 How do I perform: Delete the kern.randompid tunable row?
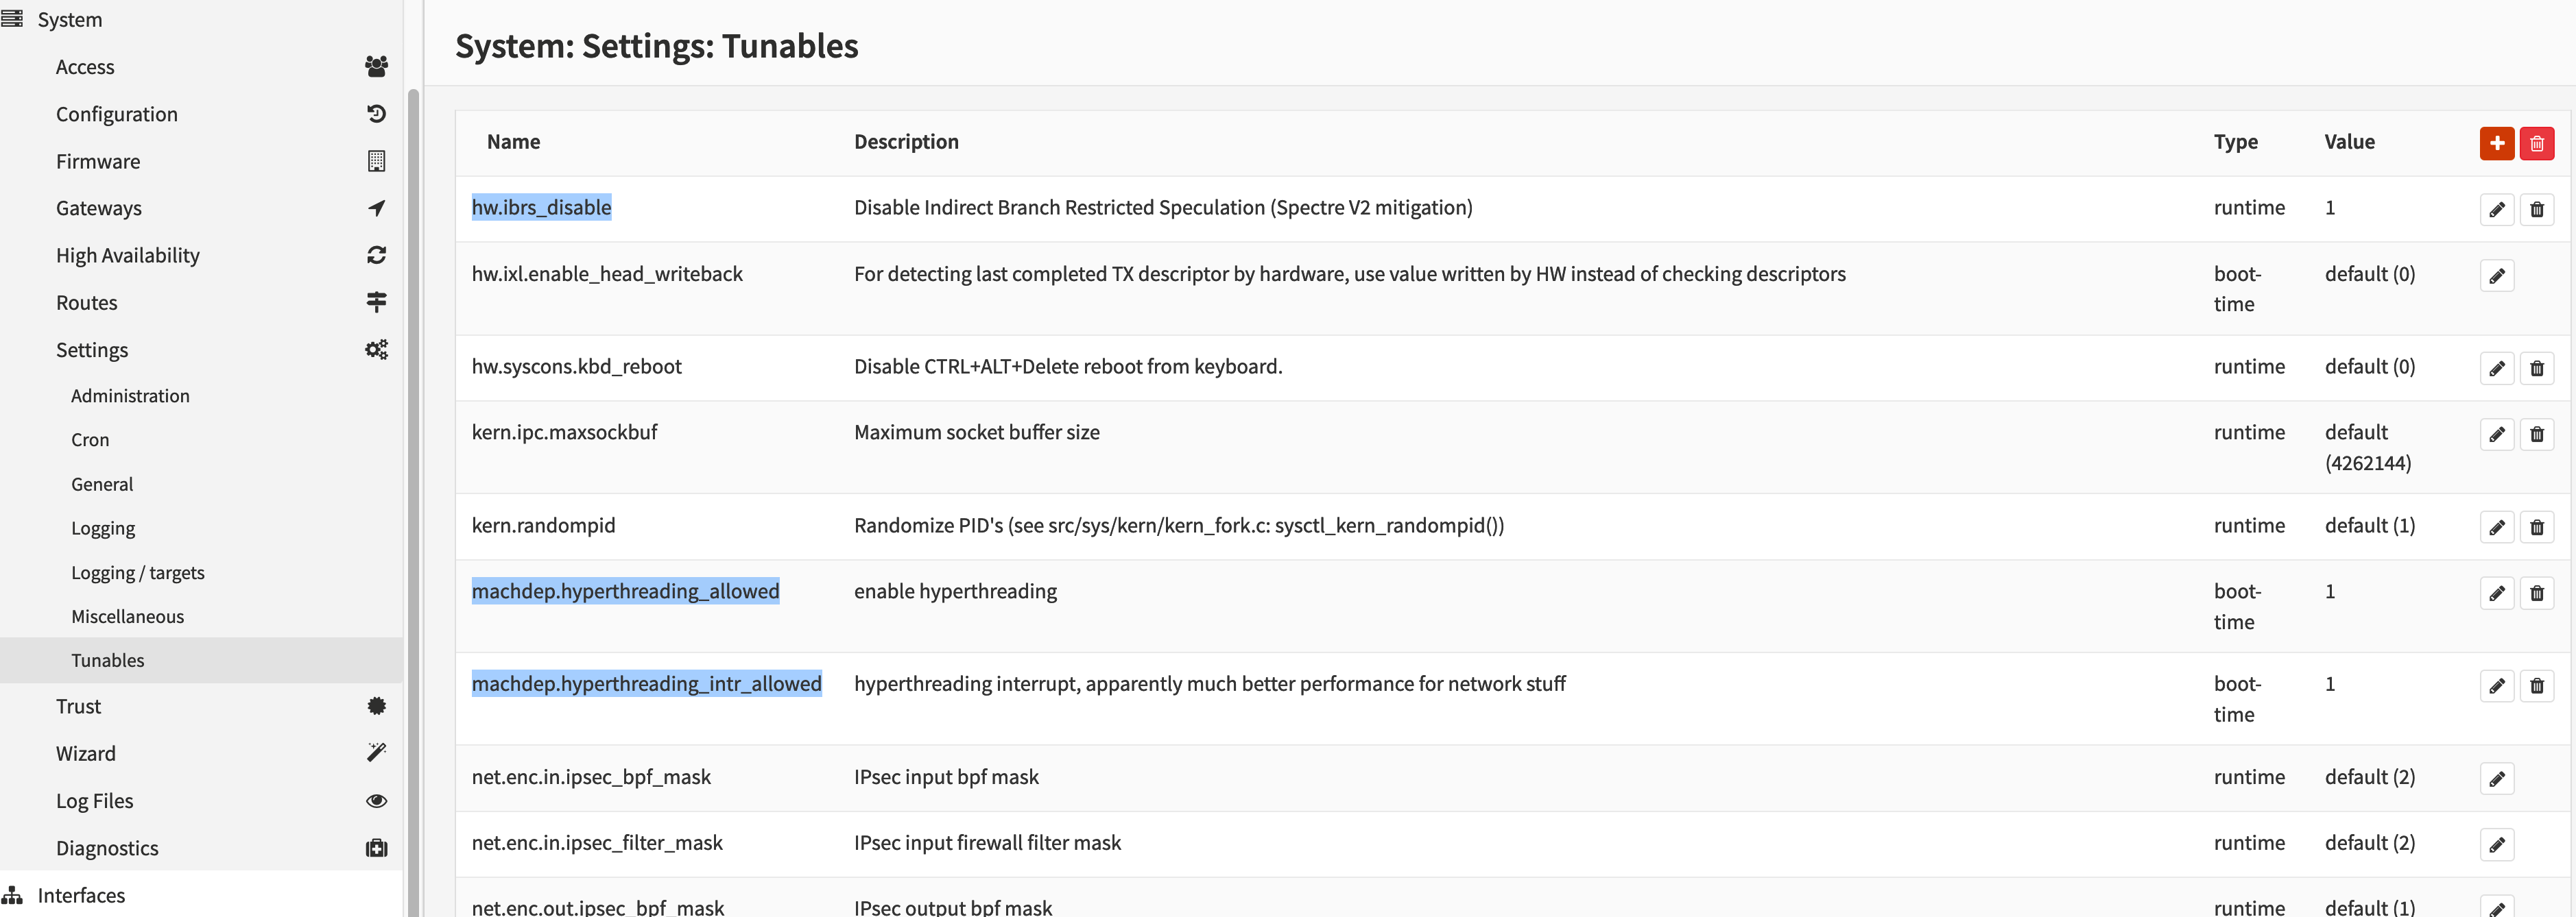[2536, 528]
